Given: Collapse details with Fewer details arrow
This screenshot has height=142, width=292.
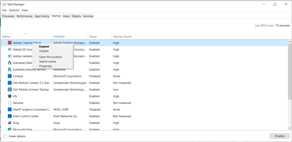Looking at the screenshot, I should 5,136.
